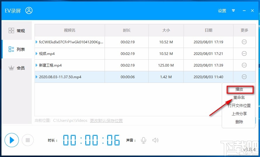
Task: Play 2020.08.03-11.37.50.mp4 via its blue triangle
Action: (37, 77)
